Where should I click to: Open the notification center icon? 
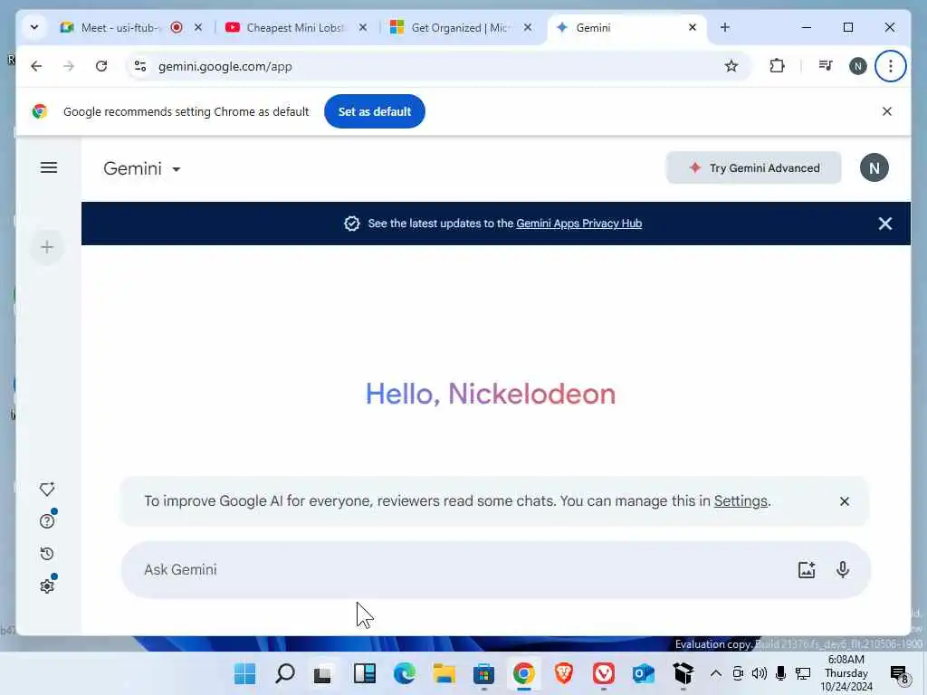899,673
